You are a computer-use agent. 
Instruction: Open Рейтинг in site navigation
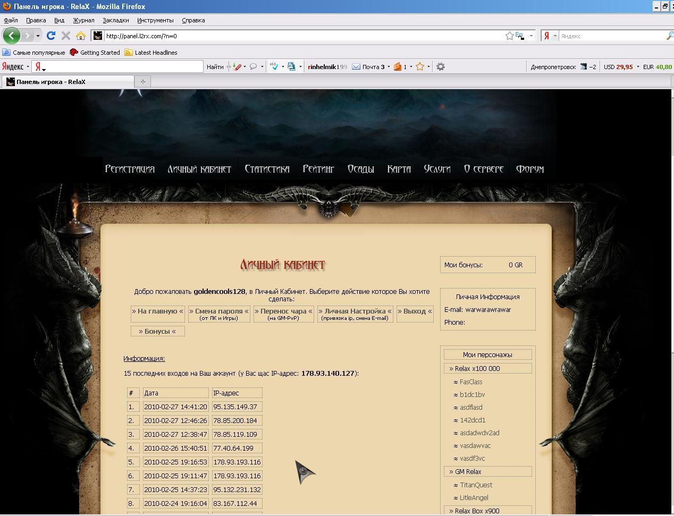point(318,169)
